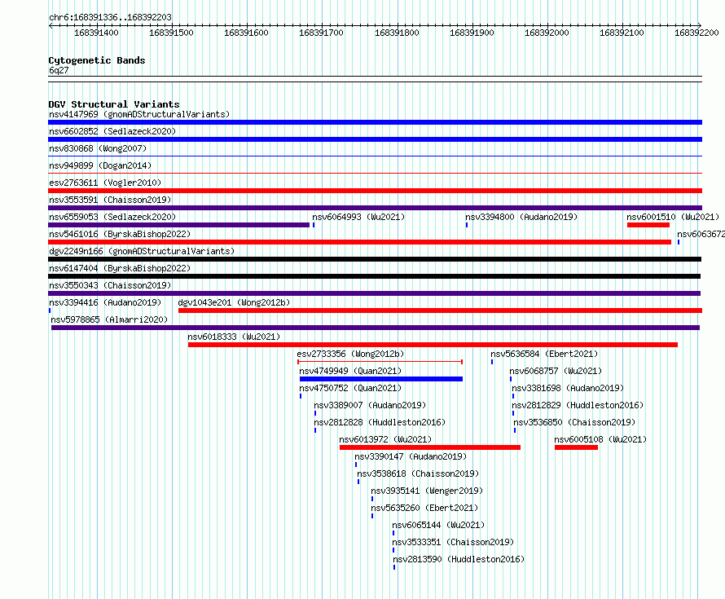Select nsv2812828 (Huddleston2016) label

[x=380, y=422]
